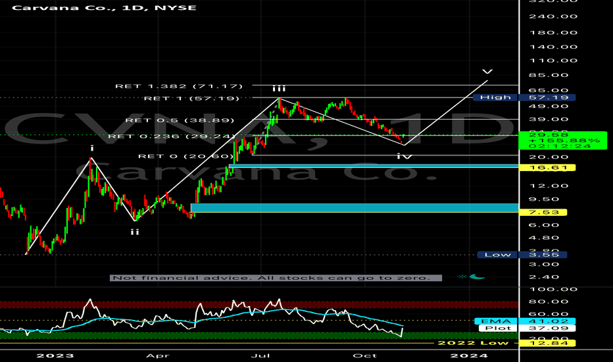
Task: Click the '2024' time axis label
Action: (x=469, y=355)
